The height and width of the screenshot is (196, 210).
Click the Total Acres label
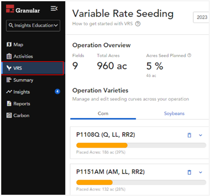point(108,55)
